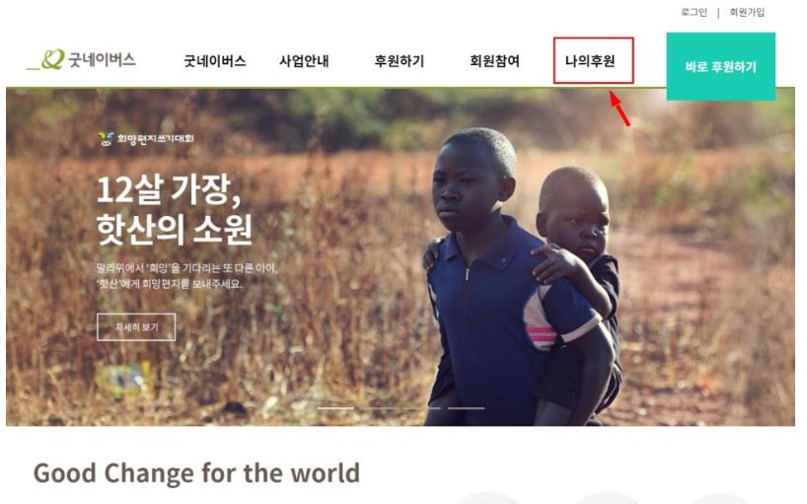
Task: Jump to the third banner slide indicator
Action: coord(422,408)
